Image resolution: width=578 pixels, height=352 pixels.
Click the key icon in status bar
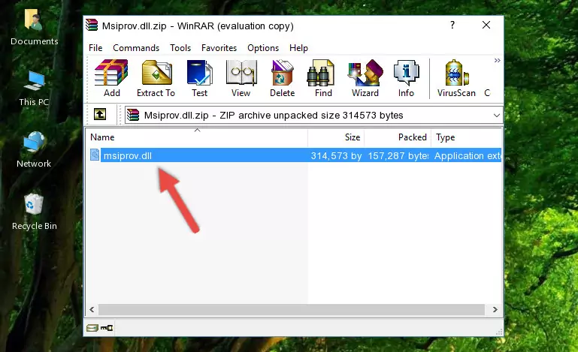pyautogui.click(x=107, y=328)
